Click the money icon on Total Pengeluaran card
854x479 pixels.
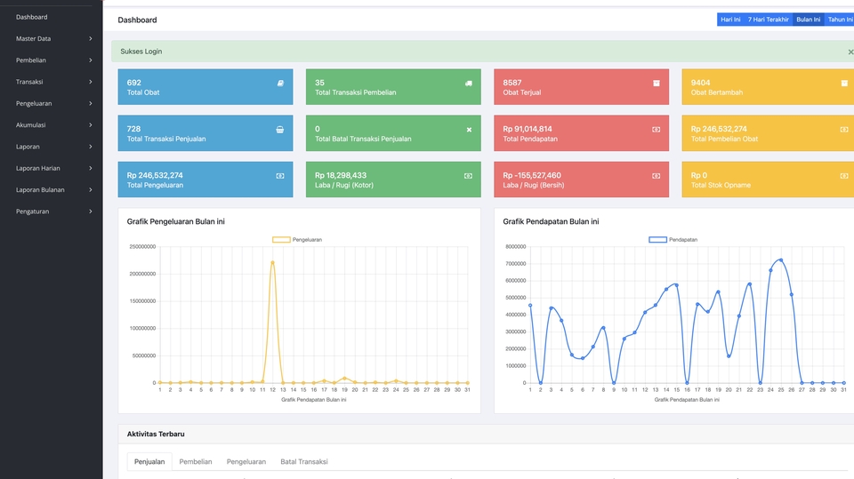click(x=280, y=176)
